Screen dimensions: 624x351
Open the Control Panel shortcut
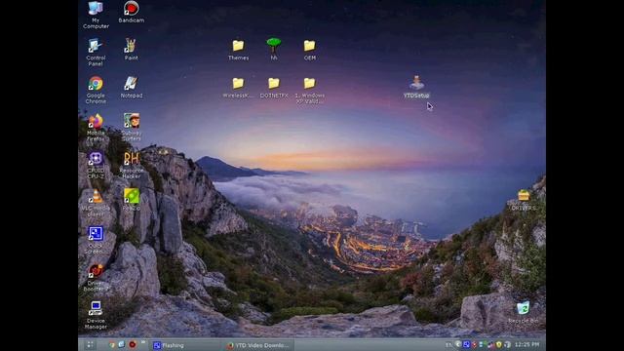tap(96, 52)
